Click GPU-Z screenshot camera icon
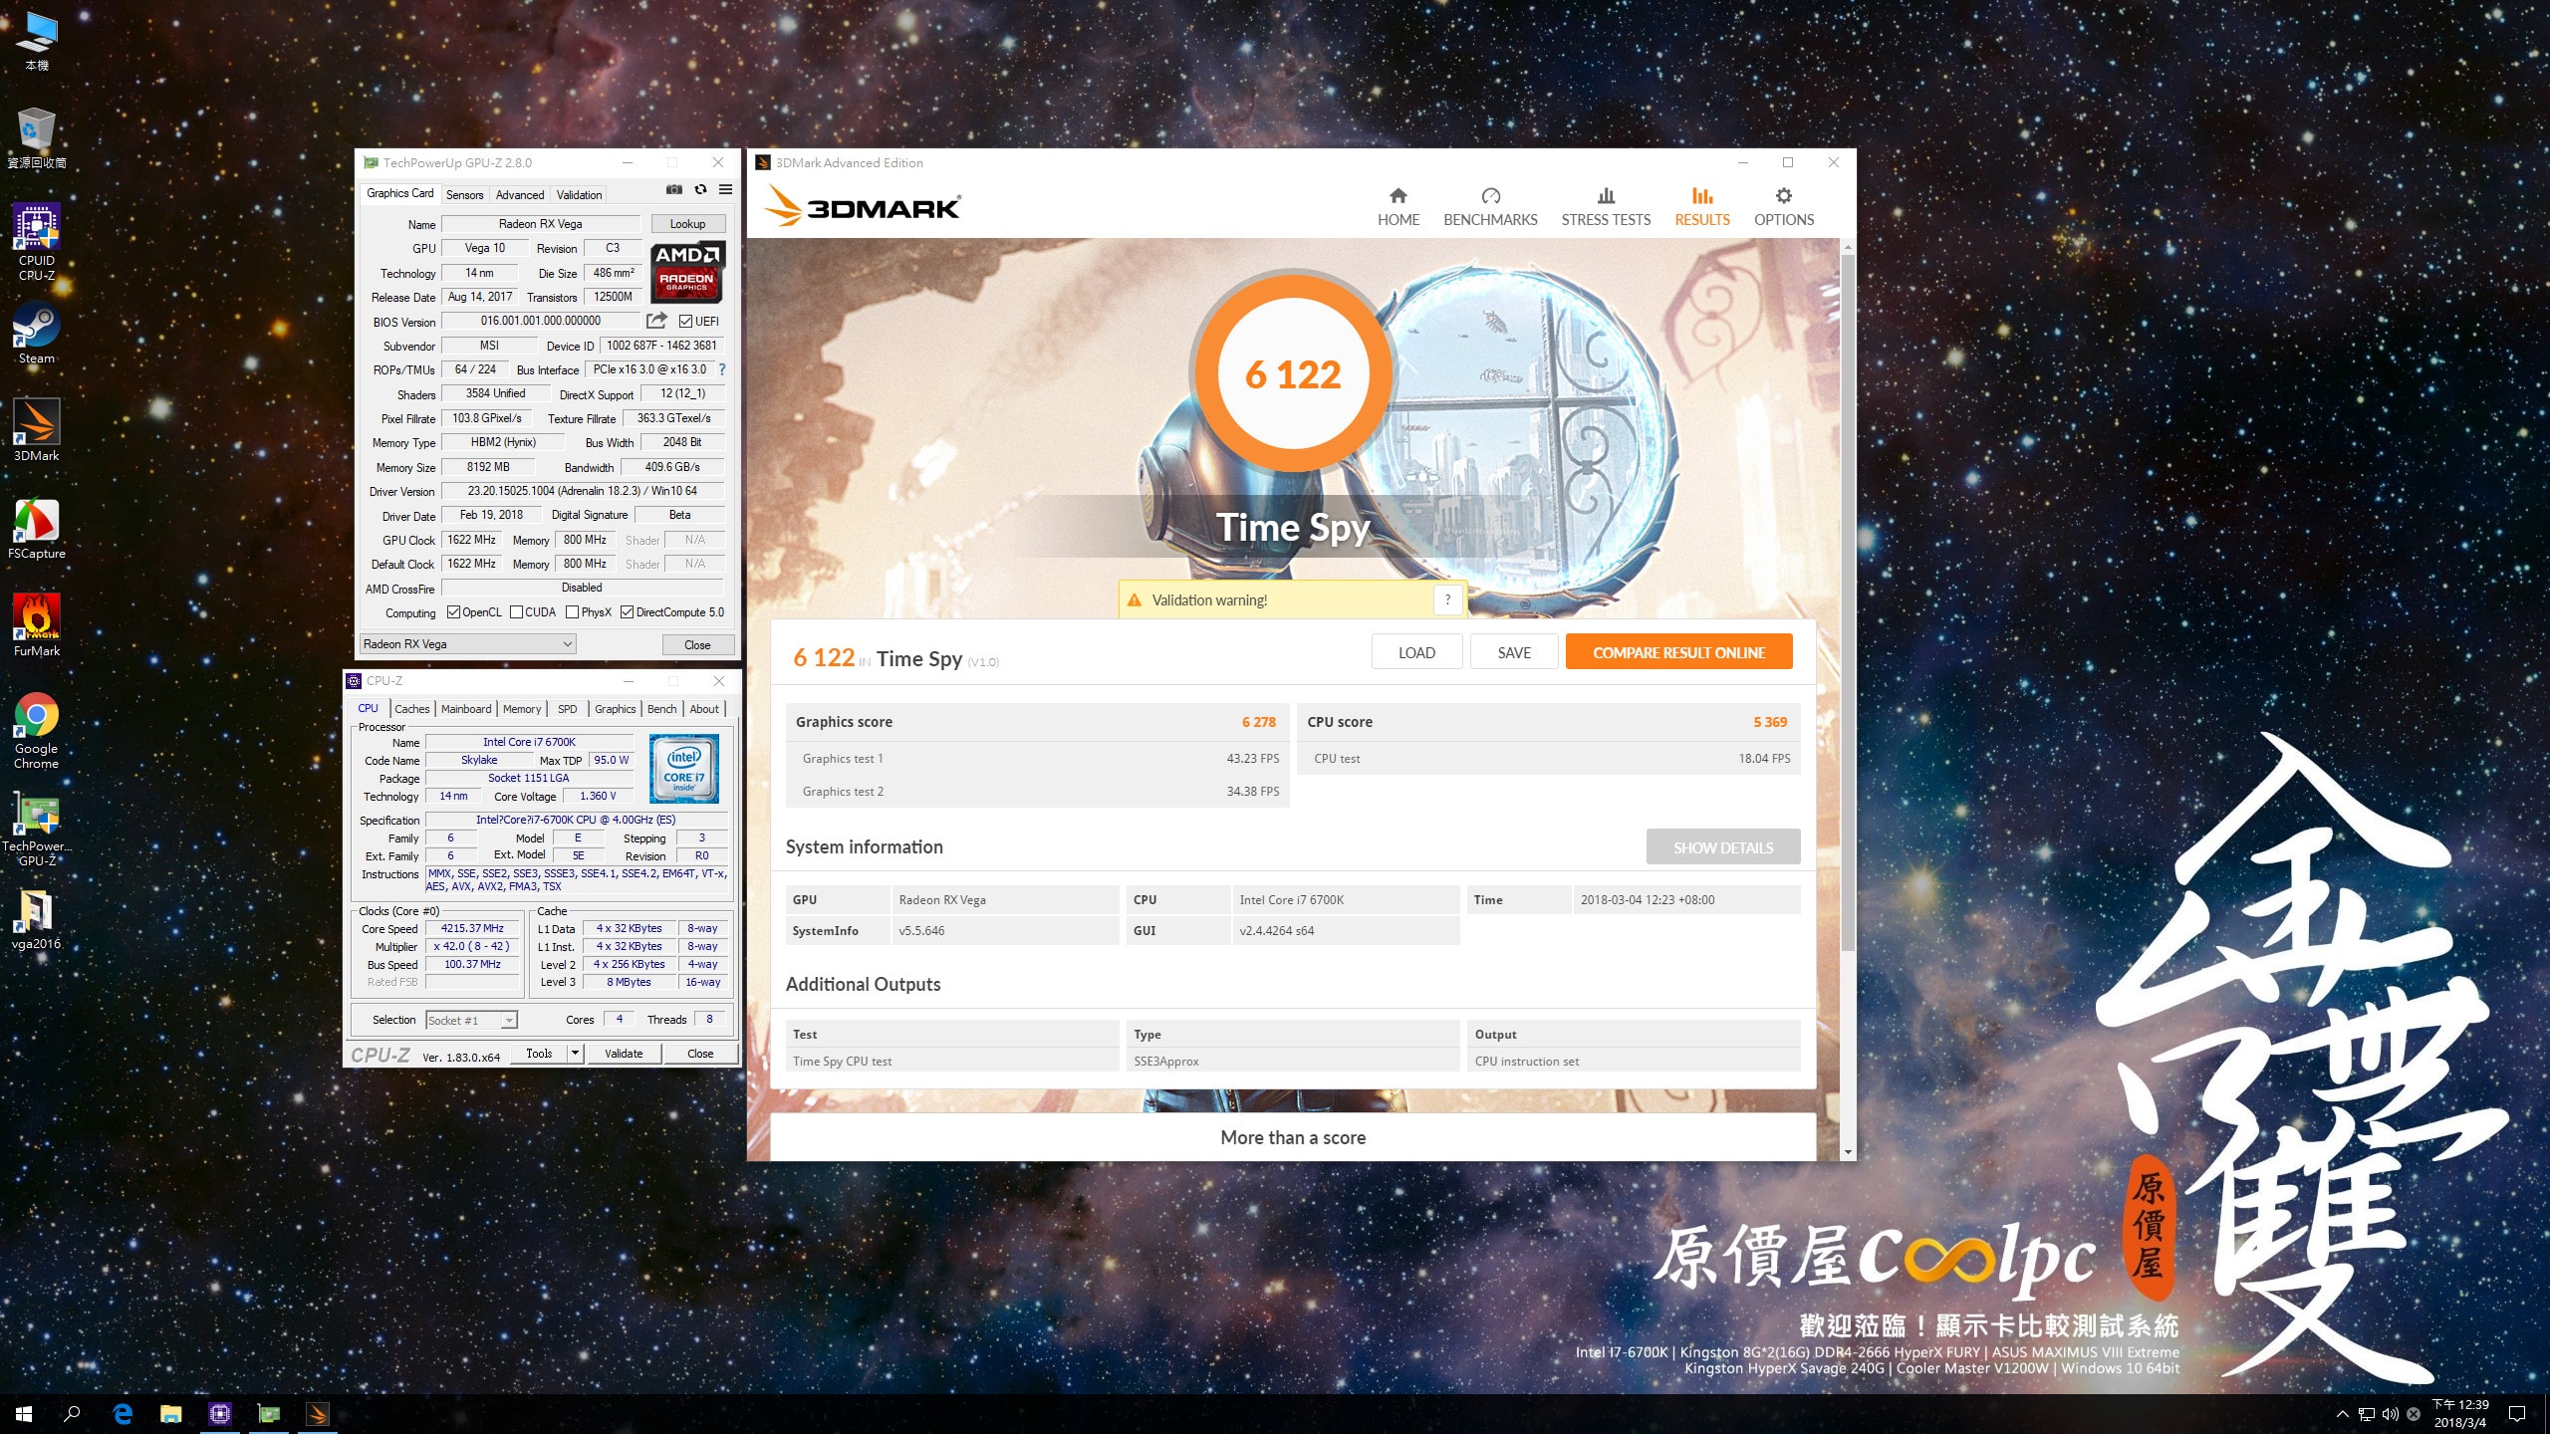The image size is (2550, 1434). (x=674, y=189)
